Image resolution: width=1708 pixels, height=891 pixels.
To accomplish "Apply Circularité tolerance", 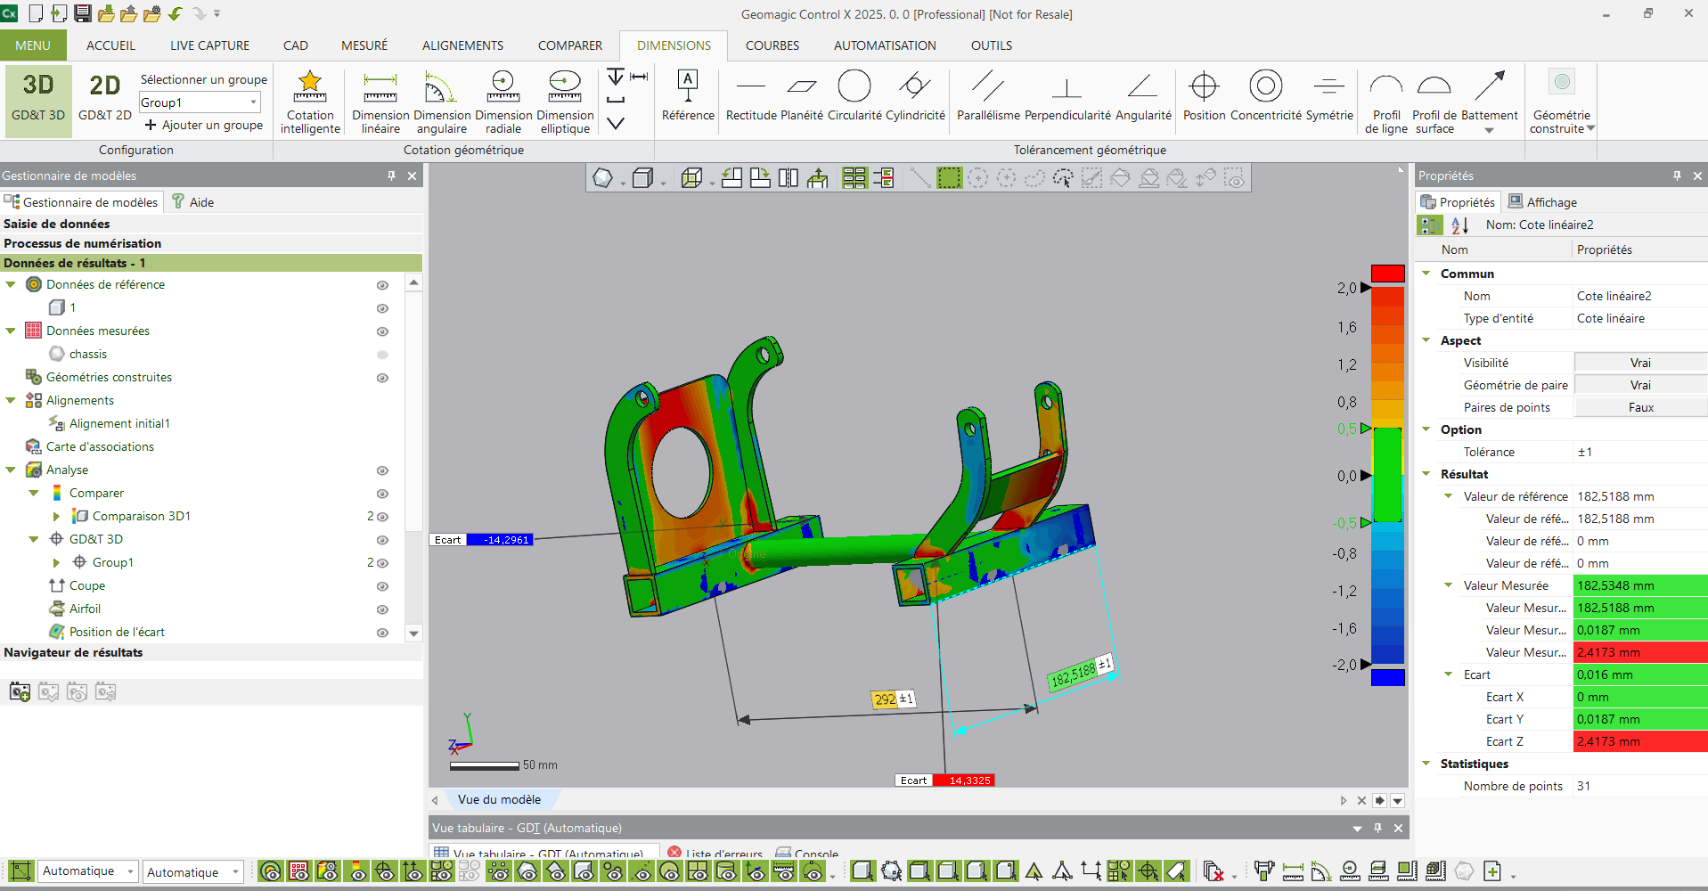I will (x=854, y=96).
